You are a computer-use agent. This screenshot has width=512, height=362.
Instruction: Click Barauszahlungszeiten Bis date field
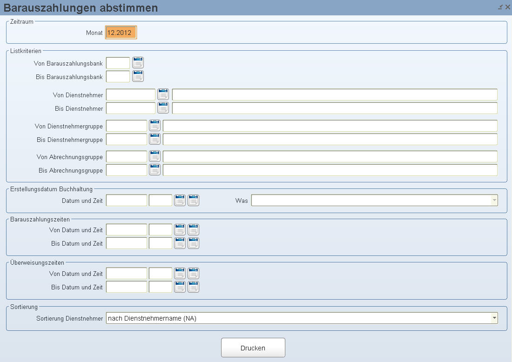click(126, 243)
